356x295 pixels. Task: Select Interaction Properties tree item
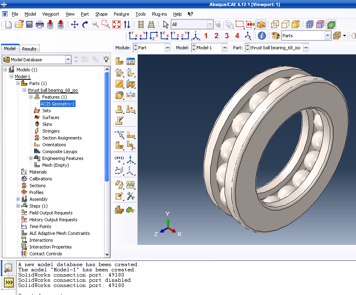click(x=50, y=247)
